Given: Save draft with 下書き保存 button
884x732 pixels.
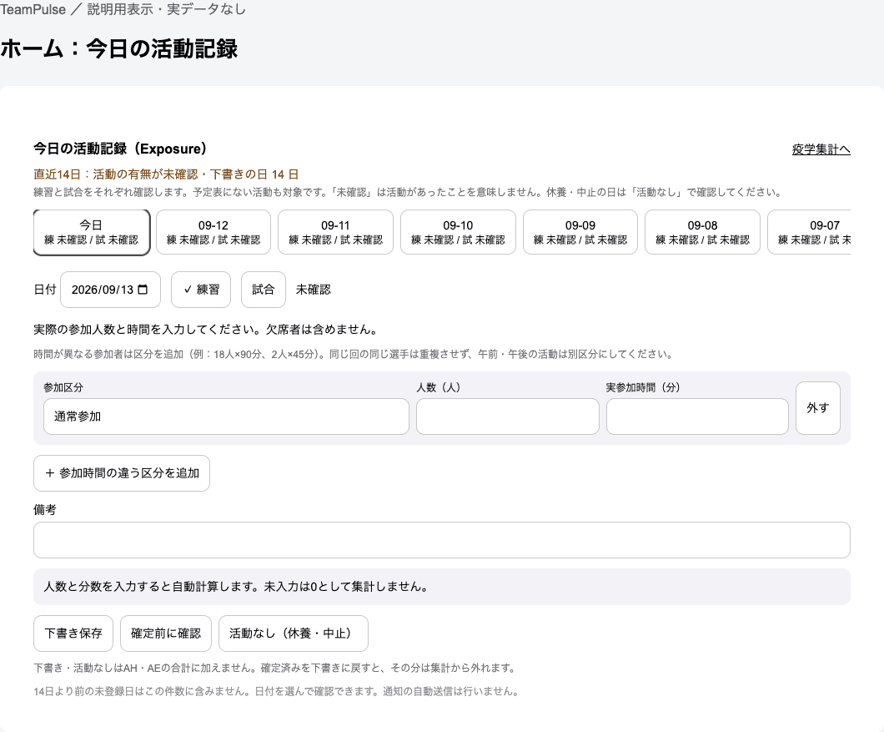Looking at the screenshot, I should click(73, 634).
